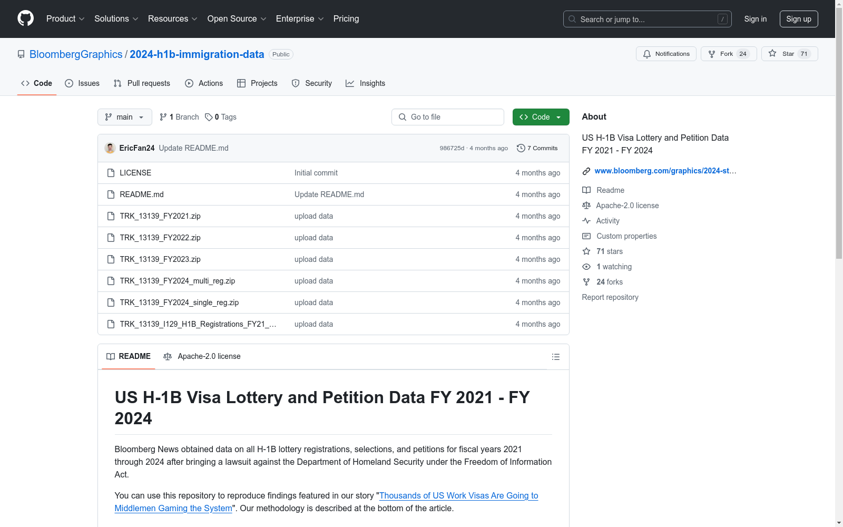
Task: Open the Pricing page
Action: pyautogui.click(x=346, y=18)
